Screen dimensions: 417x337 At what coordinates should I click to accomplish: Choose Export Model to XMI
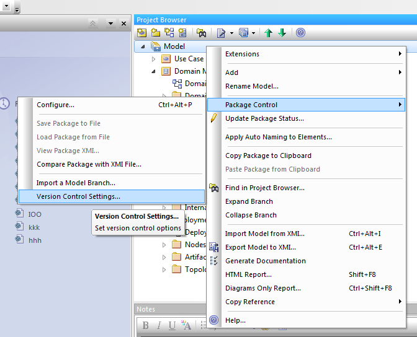click(x=265, y=247)
